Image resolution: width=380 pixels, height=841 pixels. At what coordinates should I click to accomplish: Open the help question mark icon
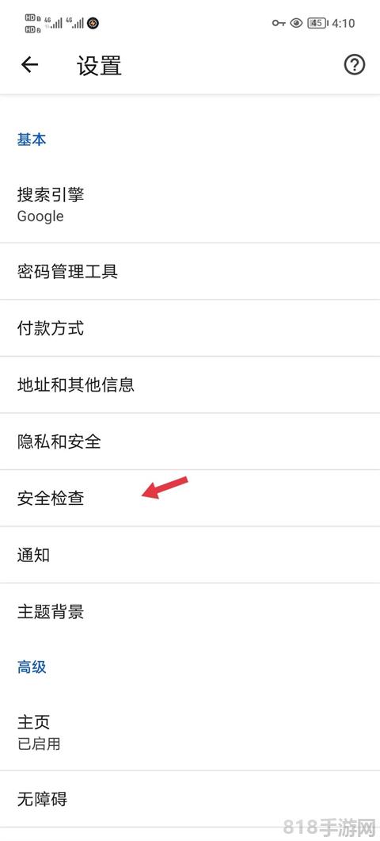355,65
